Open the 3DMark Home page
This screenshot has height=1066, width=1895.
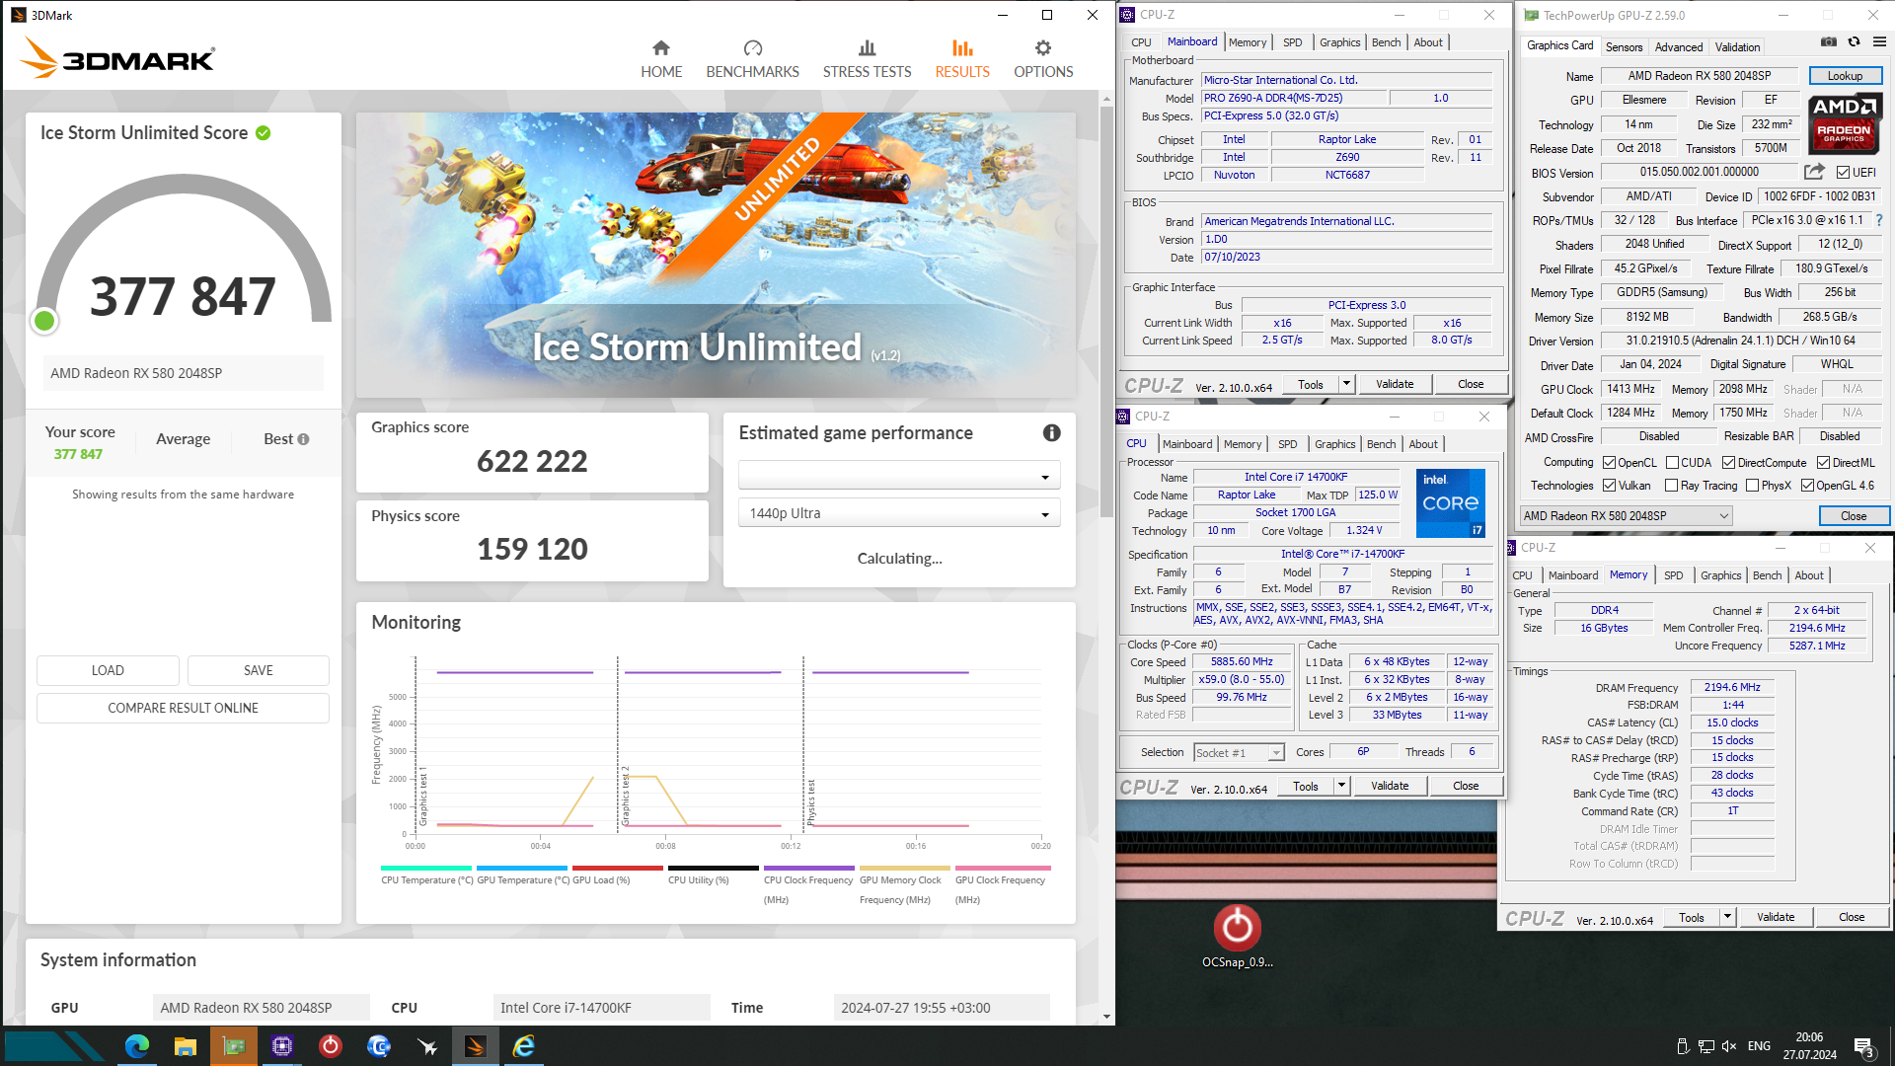point(661,59)
